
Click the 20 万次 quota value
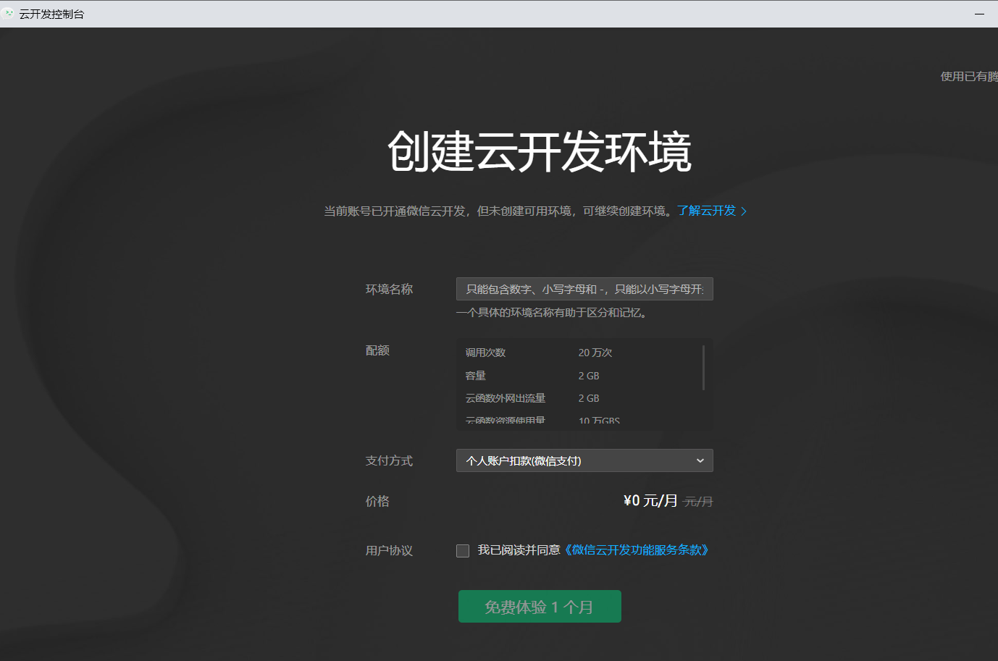[x=595, y=353]
